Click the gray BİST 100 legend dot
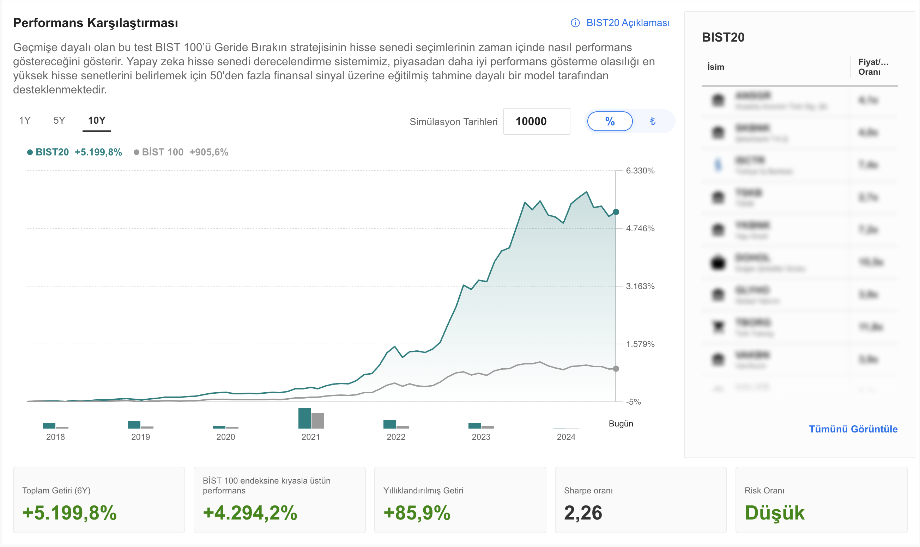The width and height of the screenshot is (920, 547). tap(137, 152)
